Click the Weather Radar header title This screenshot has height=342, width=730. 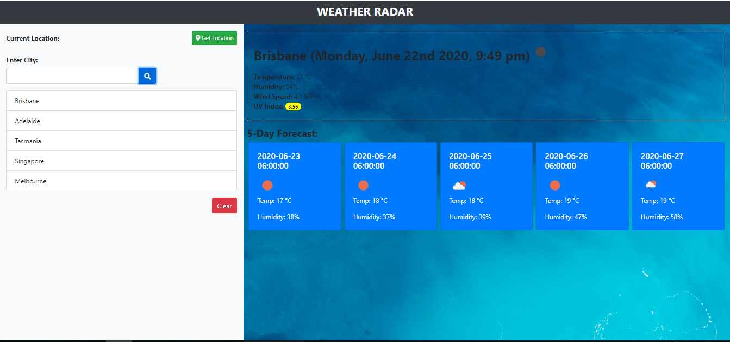(x=365, y=12)
